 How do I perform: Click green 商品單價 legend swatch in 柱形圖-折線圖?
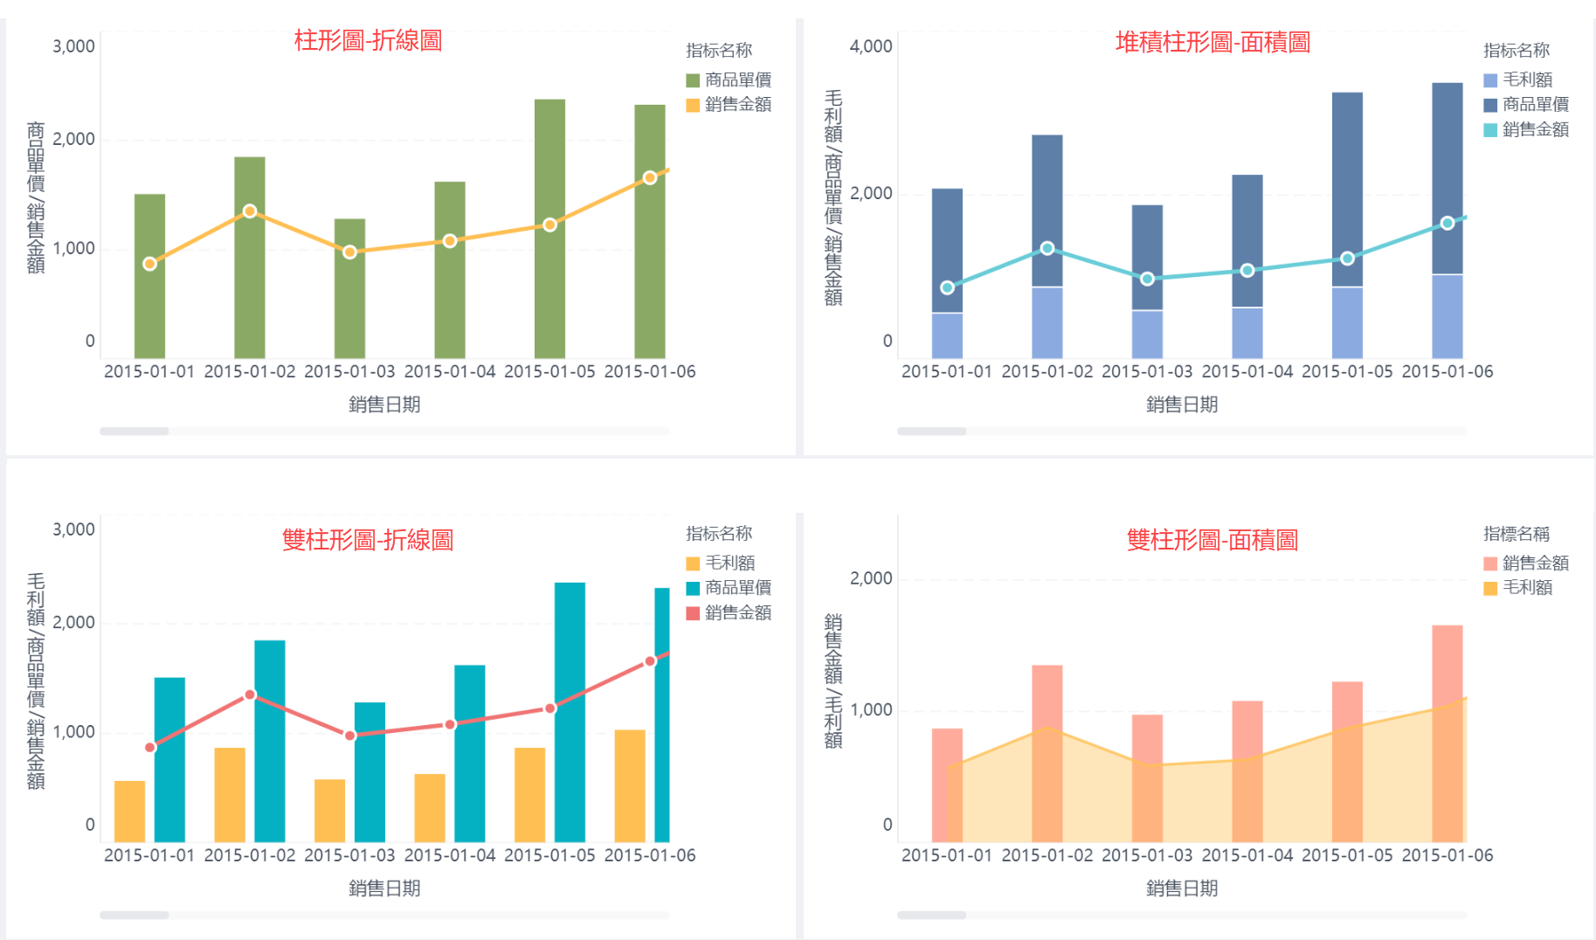point(693,80)
